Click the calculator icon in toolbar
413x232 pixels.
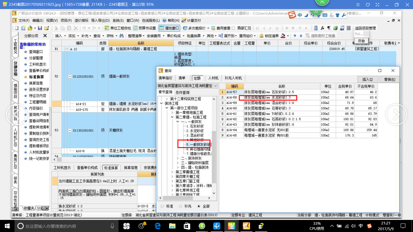(316, 28)
